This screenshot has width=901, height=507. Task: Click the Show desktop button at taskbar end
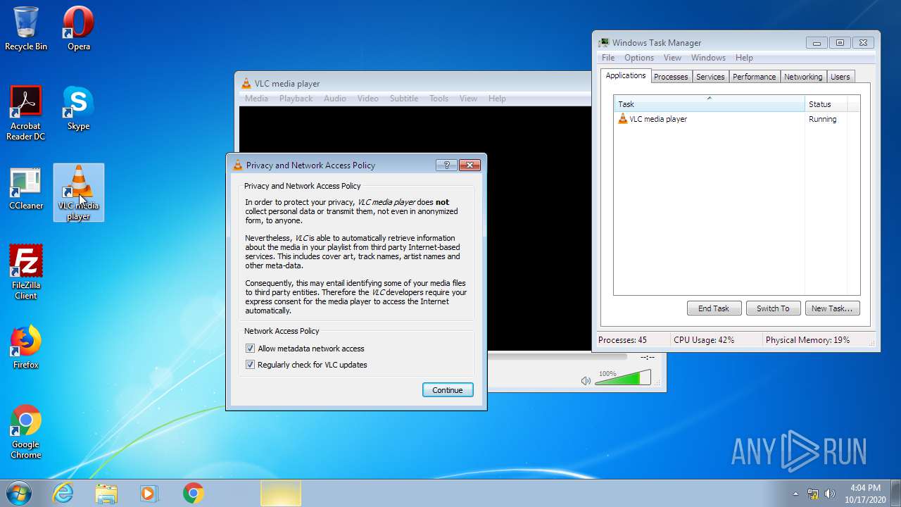click(895, 493)
